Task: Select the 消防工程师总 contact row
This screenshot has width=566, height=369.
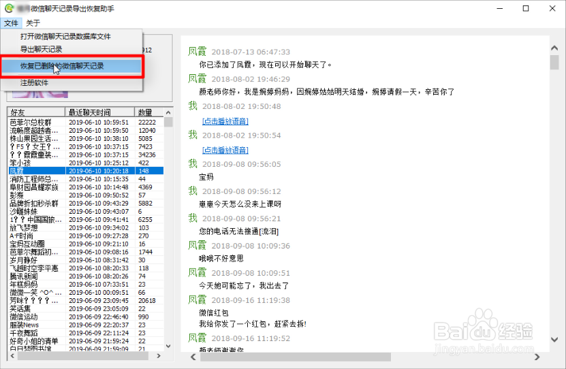Action: tap(86, 179)
